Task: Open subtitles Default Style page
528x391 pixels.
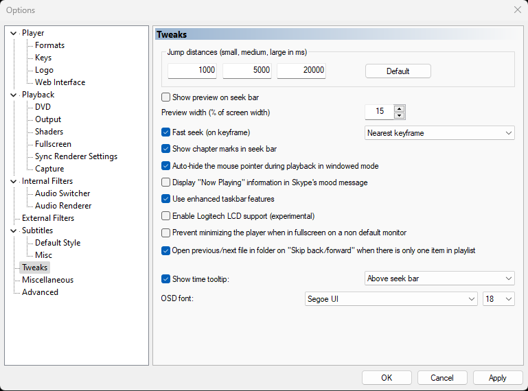Action: coord(58,243)
